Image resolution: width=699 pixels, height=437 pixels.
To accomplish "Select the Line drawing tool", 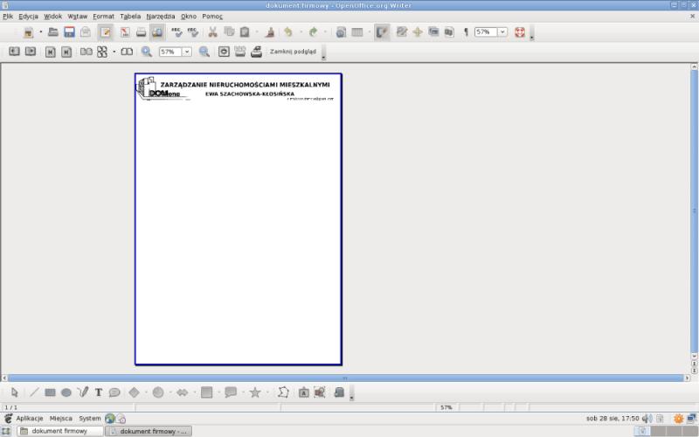I will click(x=34, y=393).
